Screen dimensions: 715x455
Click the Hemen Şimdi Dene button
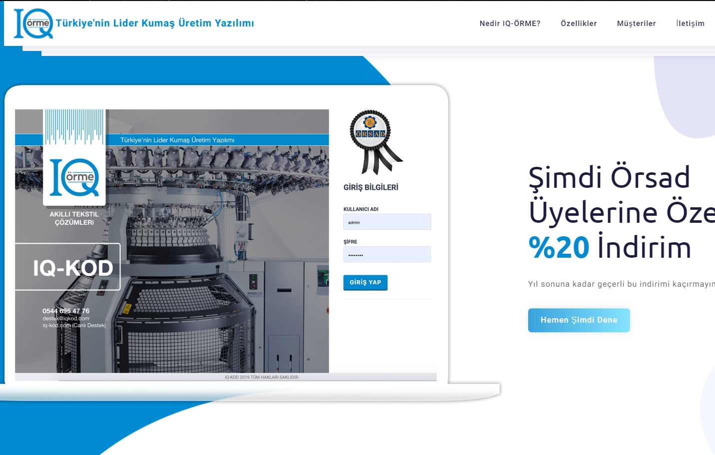click(579, 320)
